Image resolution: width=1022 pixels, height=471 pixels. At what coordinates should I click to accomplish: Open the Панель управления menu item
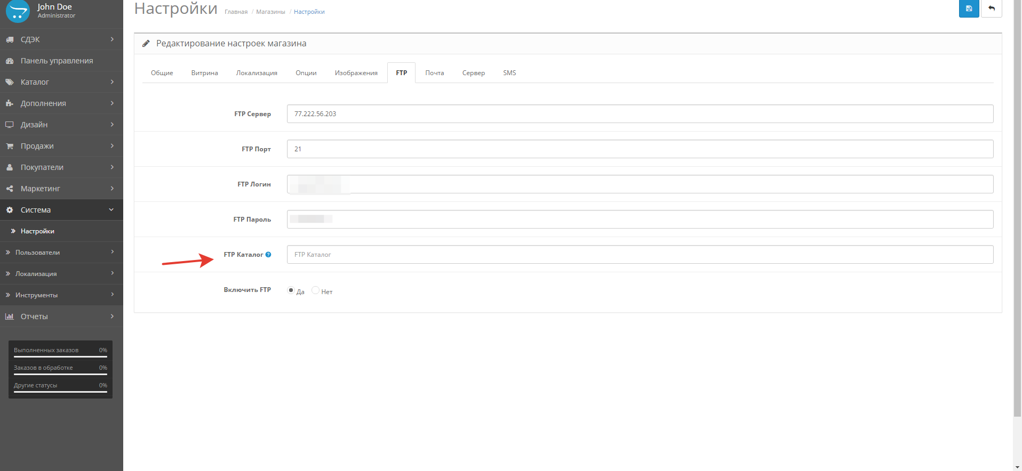(61, 61)
